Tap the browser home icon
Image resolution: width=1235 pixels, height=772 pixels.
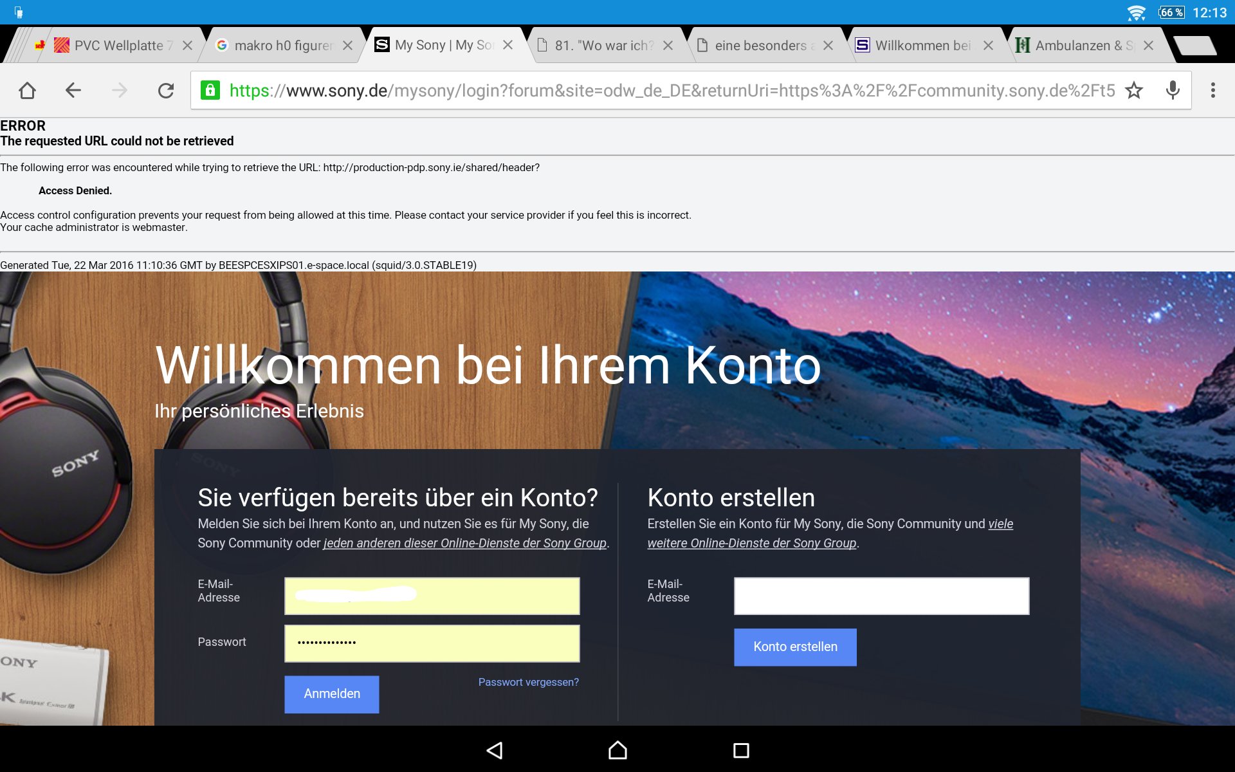tap(27, 91)
